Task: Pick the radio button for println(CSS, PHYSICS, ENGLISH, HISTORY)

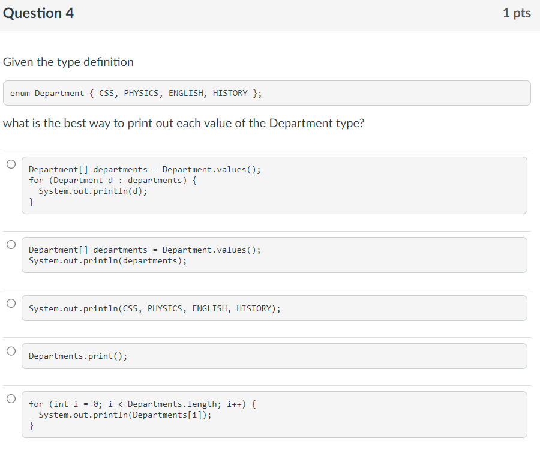Action: click(11, 303)
